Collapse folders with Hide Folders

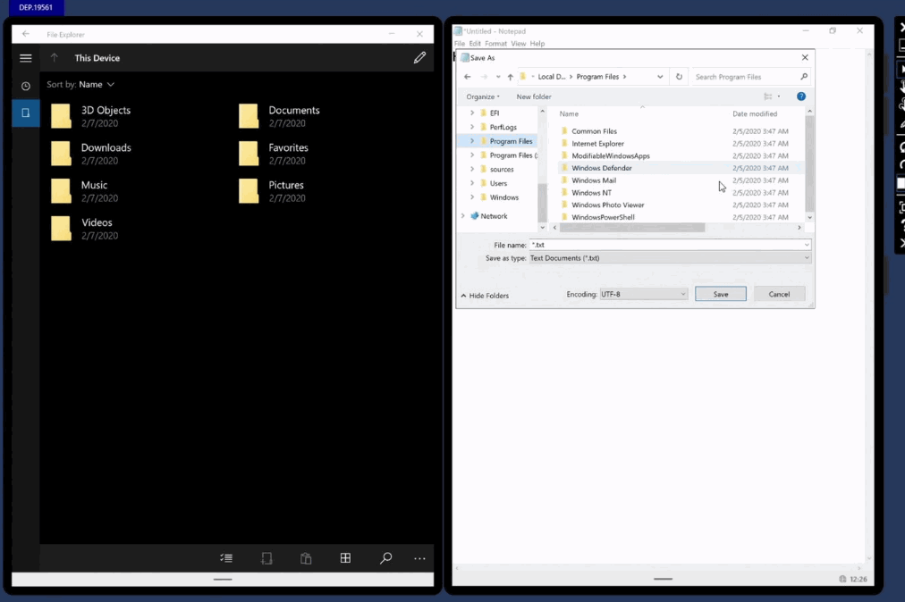coord(485,296)
